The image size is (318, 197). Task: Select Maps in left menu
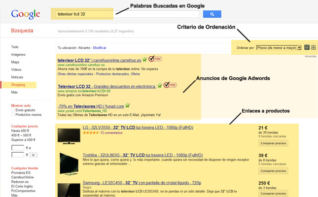pyautogui.click(x=15, y=62)
